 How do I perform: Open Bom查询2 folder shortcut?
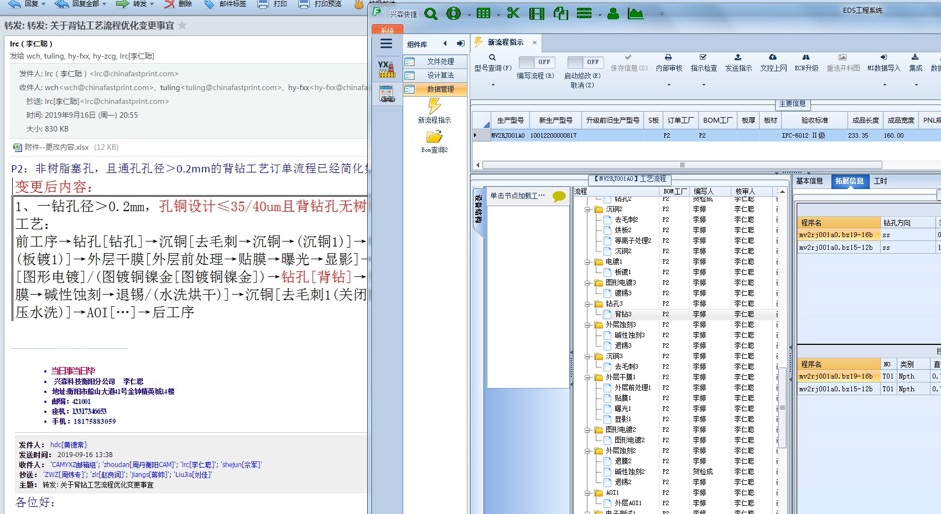(434, 141)
